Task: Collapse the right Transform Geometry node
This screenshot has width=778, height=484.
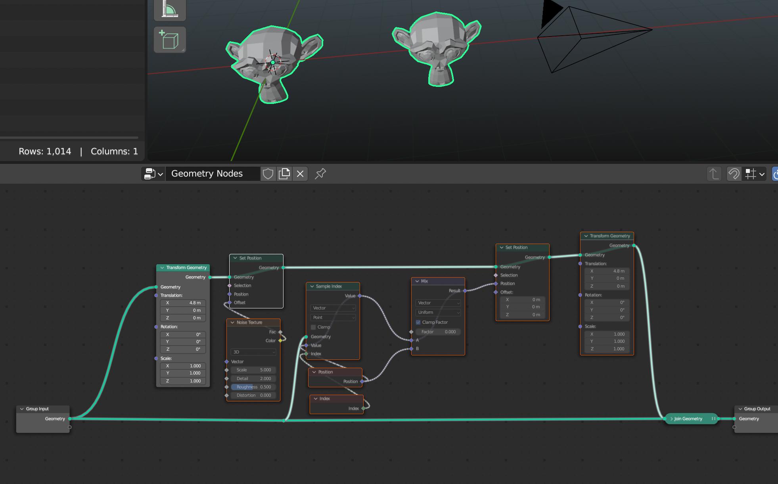Action: [586, 236]
